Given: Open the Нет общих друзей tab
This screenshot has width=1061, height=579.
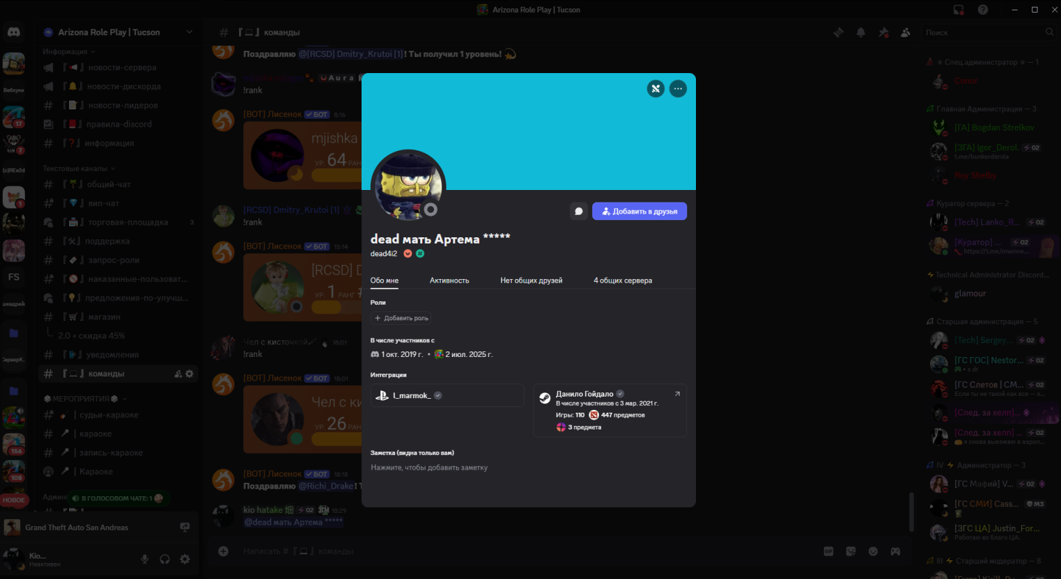Looking at the screenshot, I should coord(532,280).
